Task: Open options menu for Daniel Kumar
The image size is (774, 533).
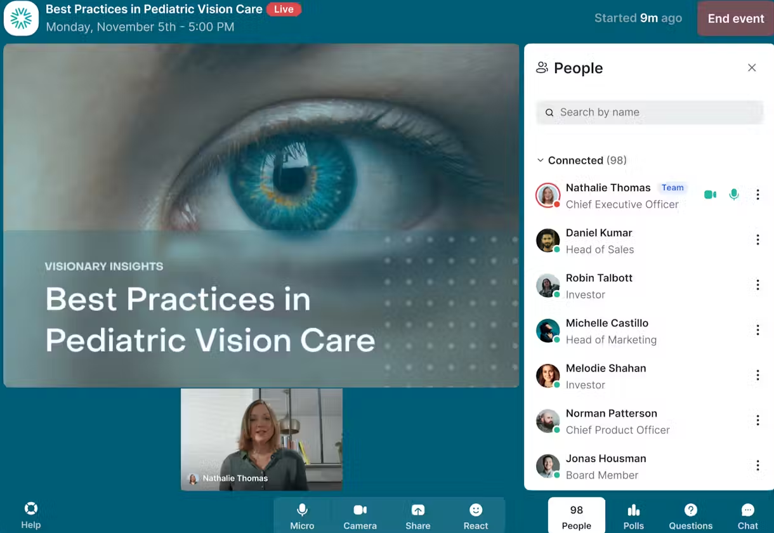Action: (x=758, y=240)
